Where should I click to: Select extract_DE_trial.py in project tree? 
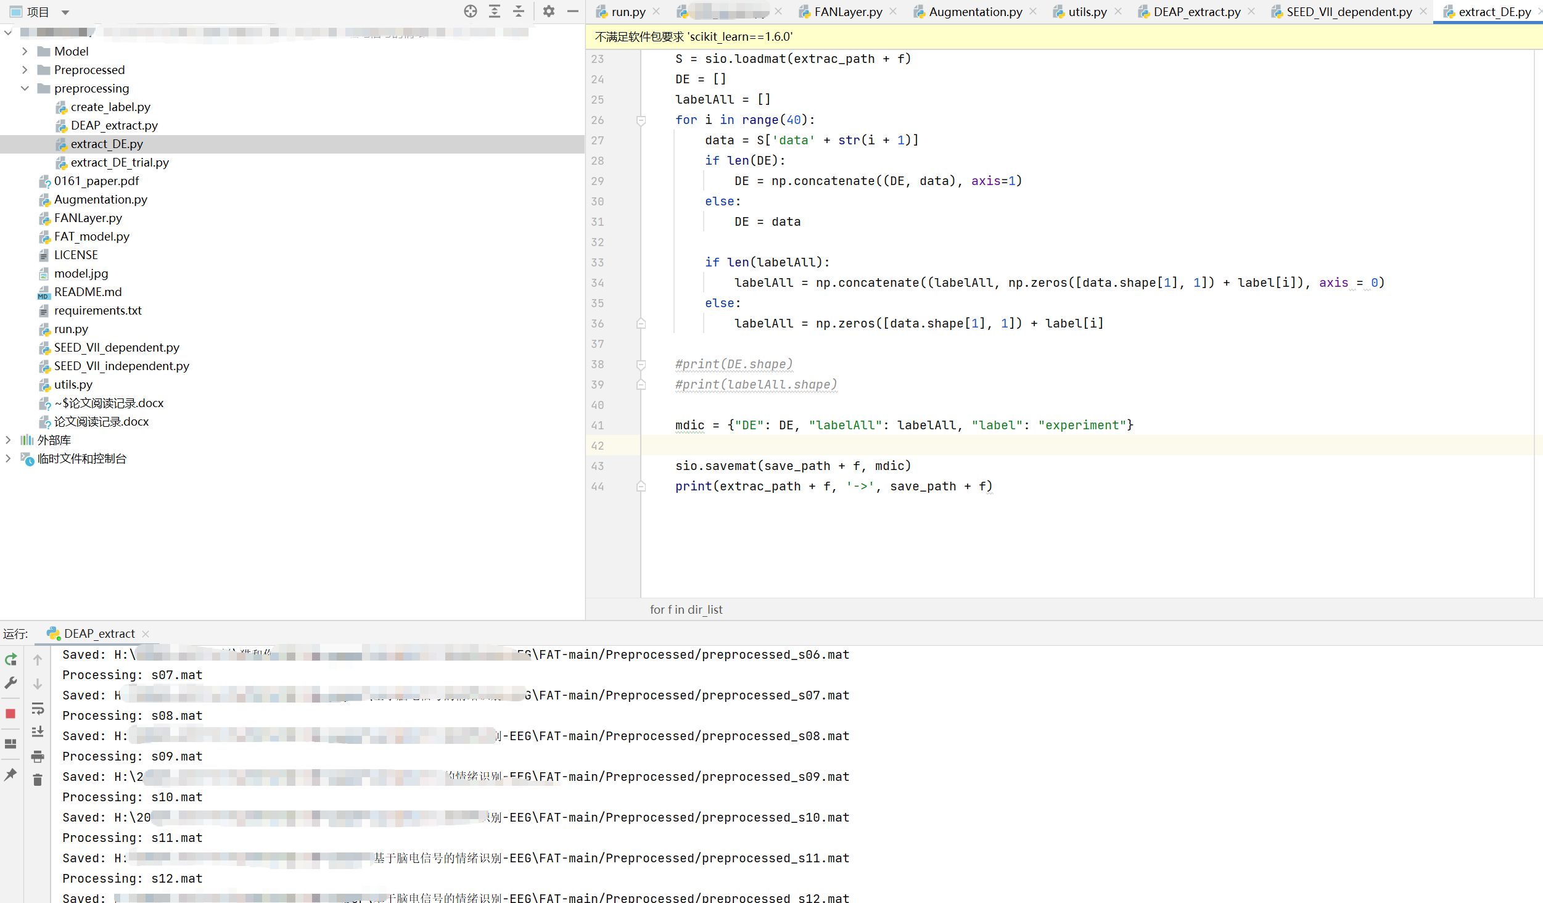coord(120,162)
